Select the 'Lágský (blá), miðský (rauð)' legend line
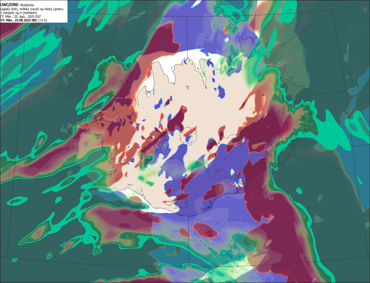Image resolution: width=370 pixels, height=283 pixels. tap(32, 9)
